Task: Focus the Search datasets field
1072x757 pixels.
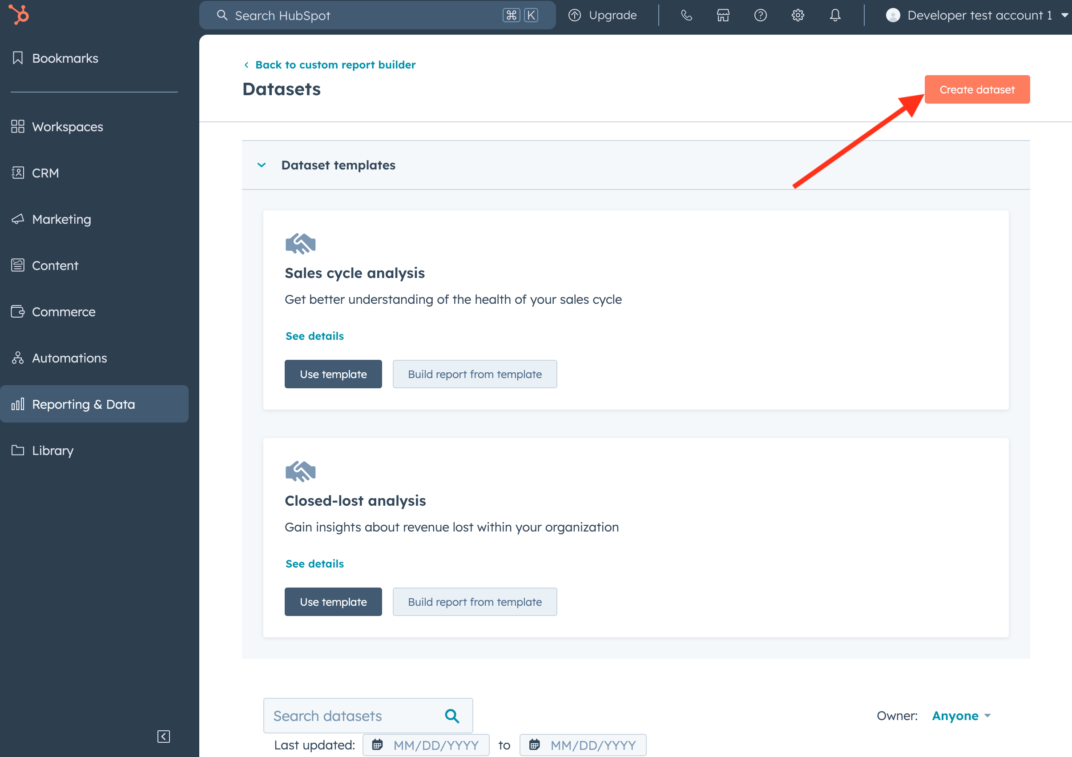Action: 368,716
